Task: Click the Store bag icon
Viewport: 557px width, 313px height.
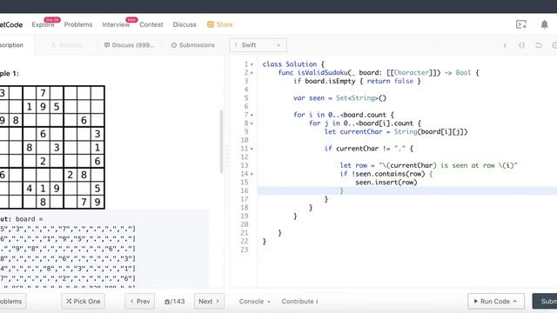Action: tap(211, 24)
